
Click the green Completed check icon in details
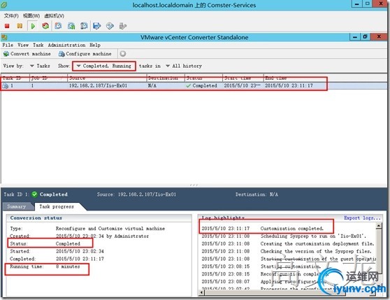click(x=34, y=194)
